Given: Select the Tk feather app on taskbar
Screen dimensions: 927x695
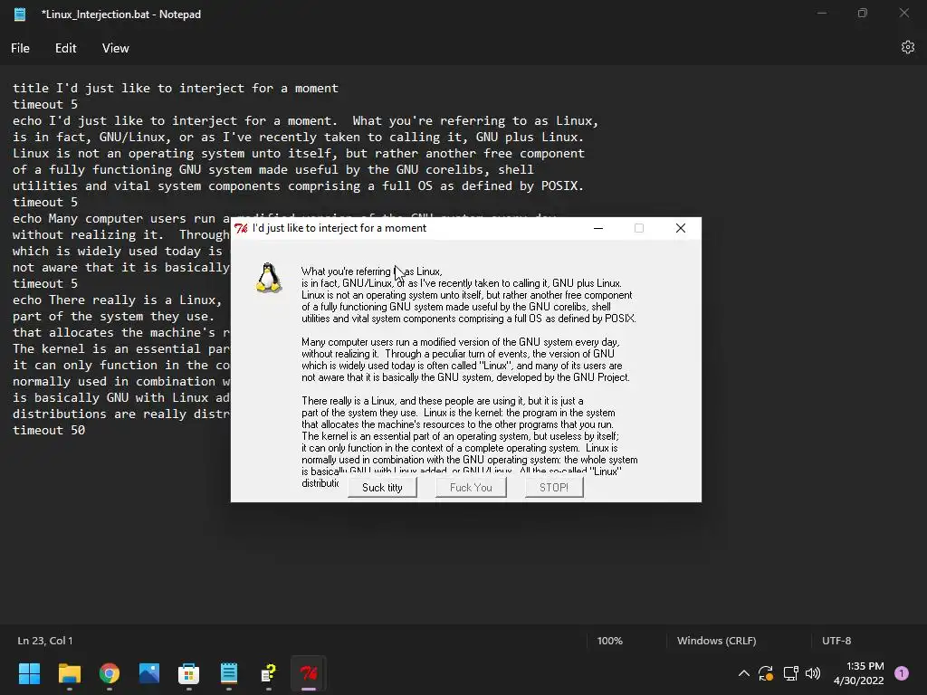Looking at the screenshot, I should pos(309,673).
